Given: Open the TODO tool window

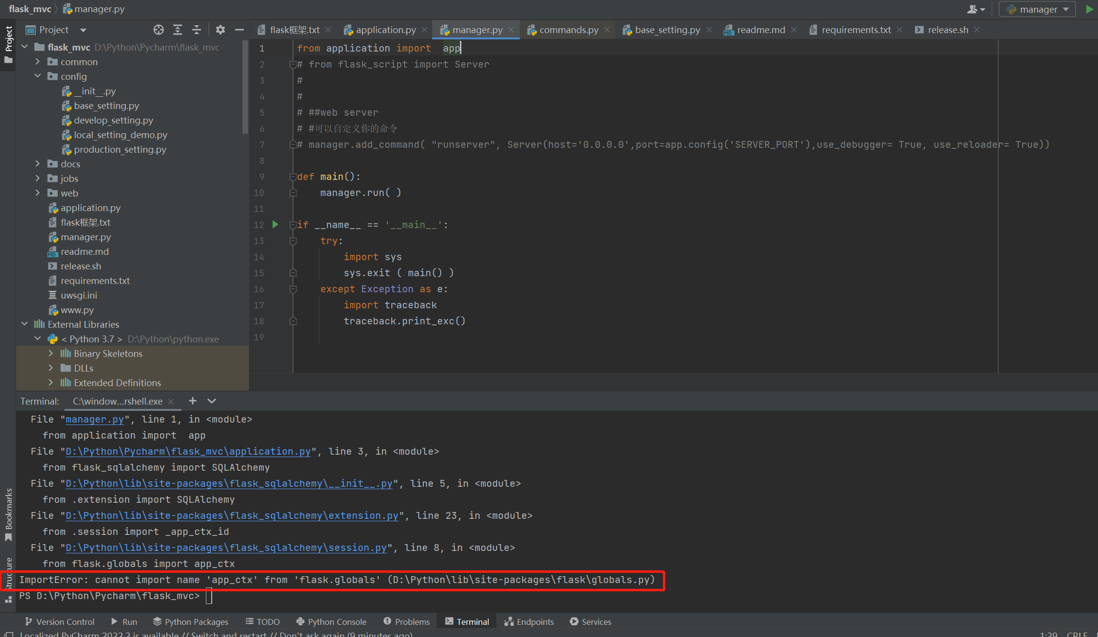Looking at the screenshot, I should point(263,621).
